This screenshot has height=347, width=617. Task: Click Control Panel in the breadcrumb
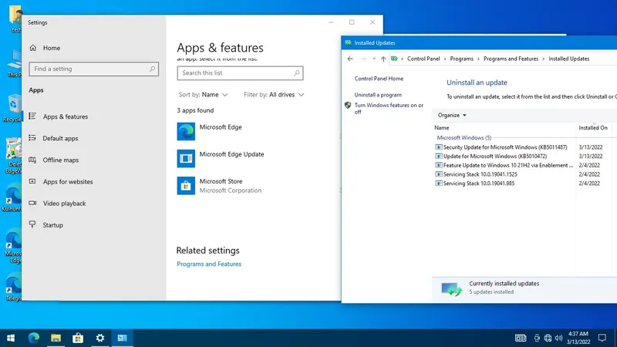pos(423,59)
